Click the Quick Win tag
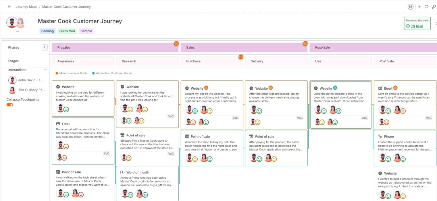Screen dimensions: 437x201 (x=67, y=31)
